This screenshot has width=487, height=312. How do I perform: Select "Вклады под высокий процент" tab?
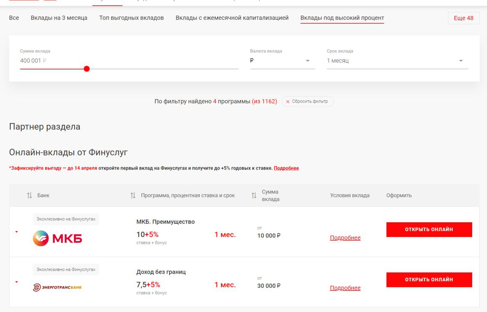pos(342,18)
